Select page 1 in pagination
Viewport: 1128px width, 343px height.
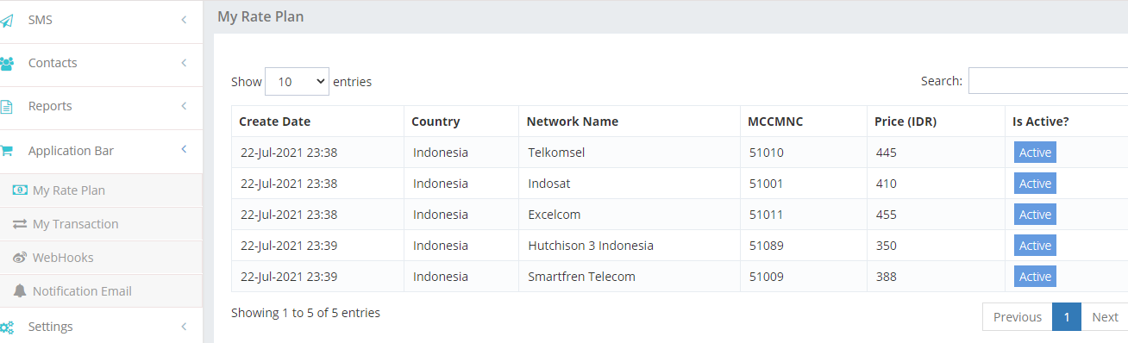tap(1067, 317)
